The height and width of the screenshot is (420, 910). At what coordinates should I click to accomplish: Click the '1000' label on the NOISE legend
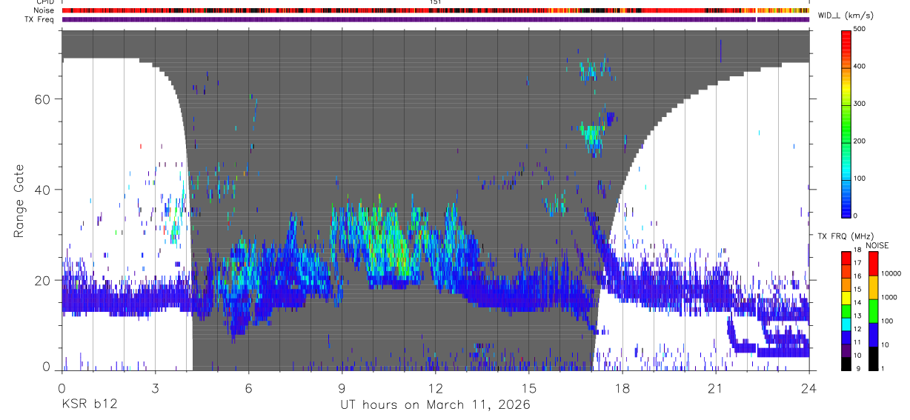coord(890,297)
